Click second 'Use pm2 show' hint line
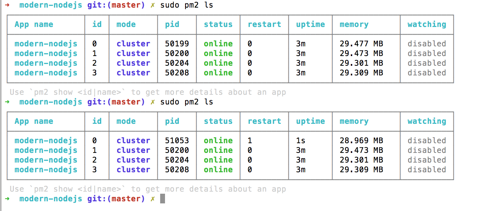Viewport: 486px width, 211px height. coord(148,189)
